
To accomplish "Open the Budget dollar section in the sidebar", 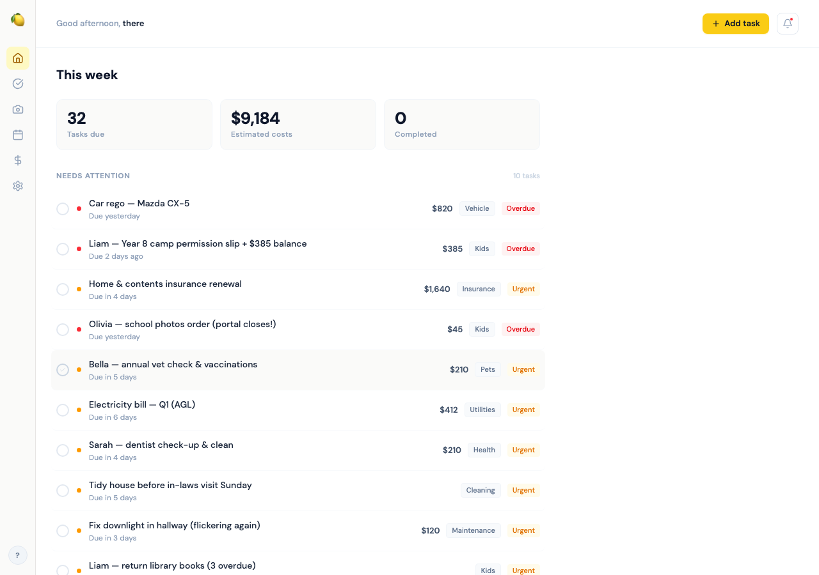I will [18, 160].
